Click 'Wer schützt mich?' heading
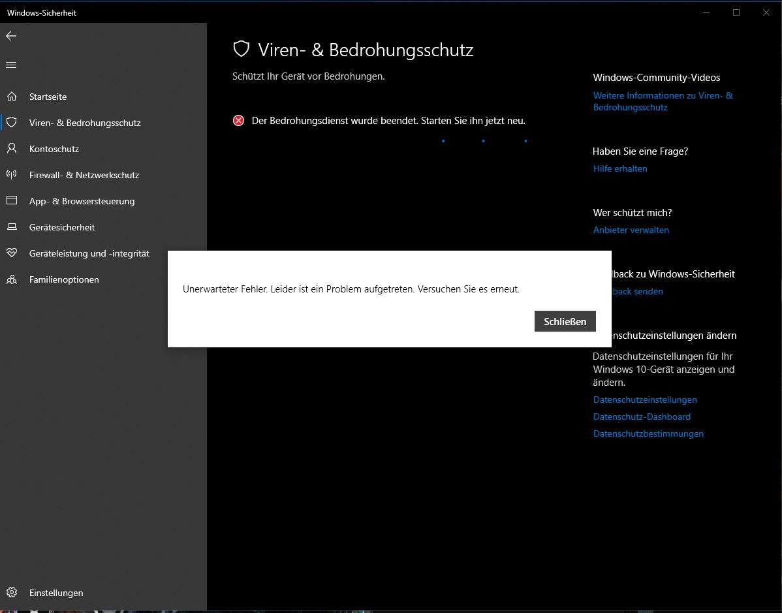 tap(633, 212)
